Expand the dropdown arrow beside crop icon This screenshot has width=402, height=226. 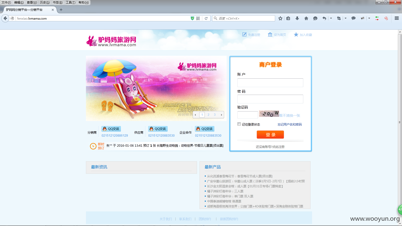(345, 18)
